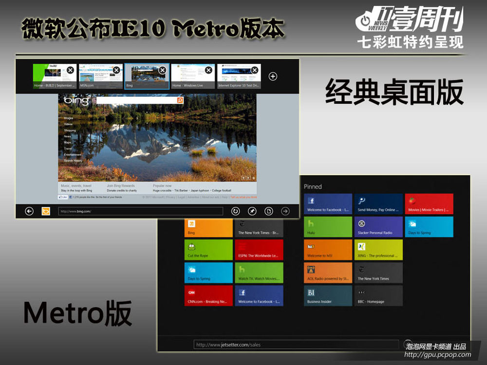Image resolution: width=487 pixels, height=365 pixels.
Task: Click the address bar showing www.bing.com
Action: (x=141, y=211)
